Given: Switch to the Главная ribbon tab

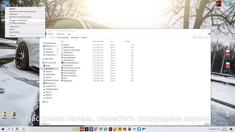Looking at the screenshot, I should coord(51,34).
